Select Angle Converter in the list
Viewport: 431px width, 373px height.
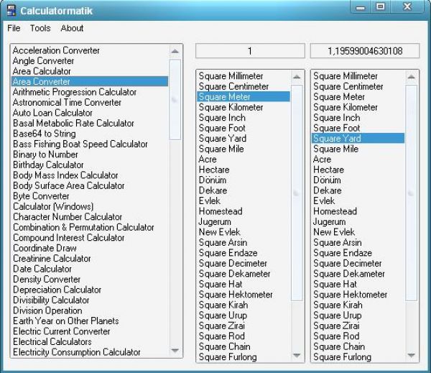point(90,61)
